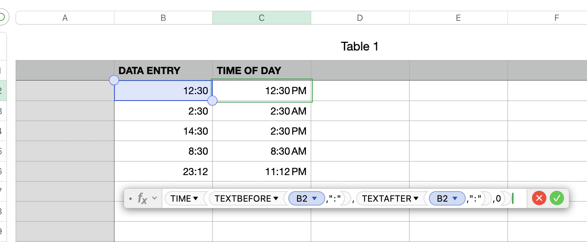This screenshot has height=242, width=587.
Task: Expand the TEXTBEFORE function token menu
Action: pos(276,199)
